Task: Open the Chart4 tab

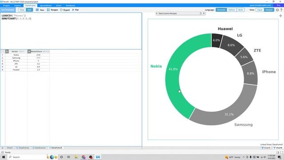Action: point(266,148)
